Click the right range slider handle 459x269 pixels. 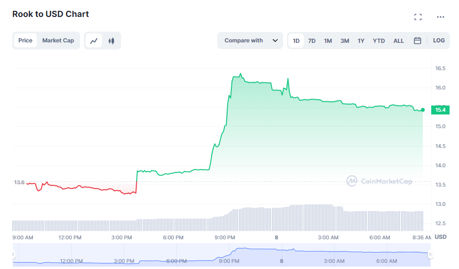(x=430, y=254)
